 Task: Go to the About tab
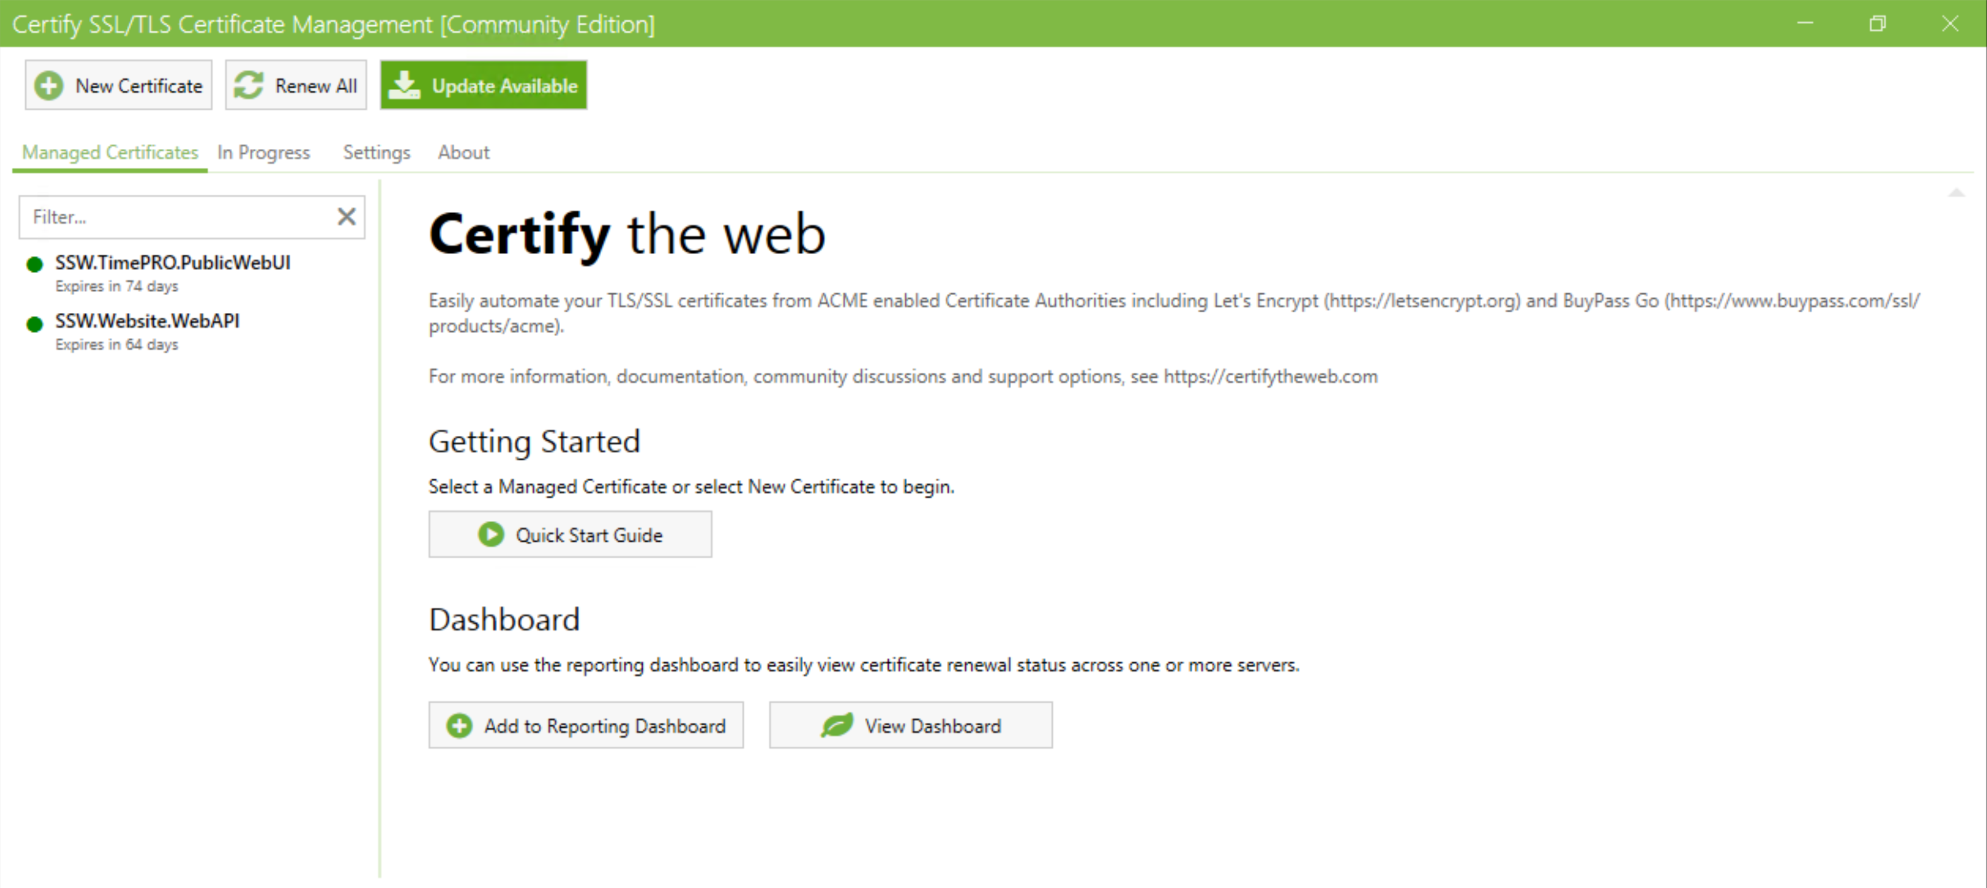[463, 153]
